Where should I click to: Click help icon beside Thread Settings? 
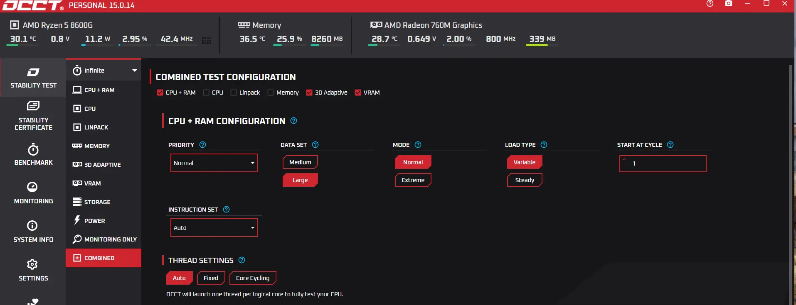tap(242, 260)
